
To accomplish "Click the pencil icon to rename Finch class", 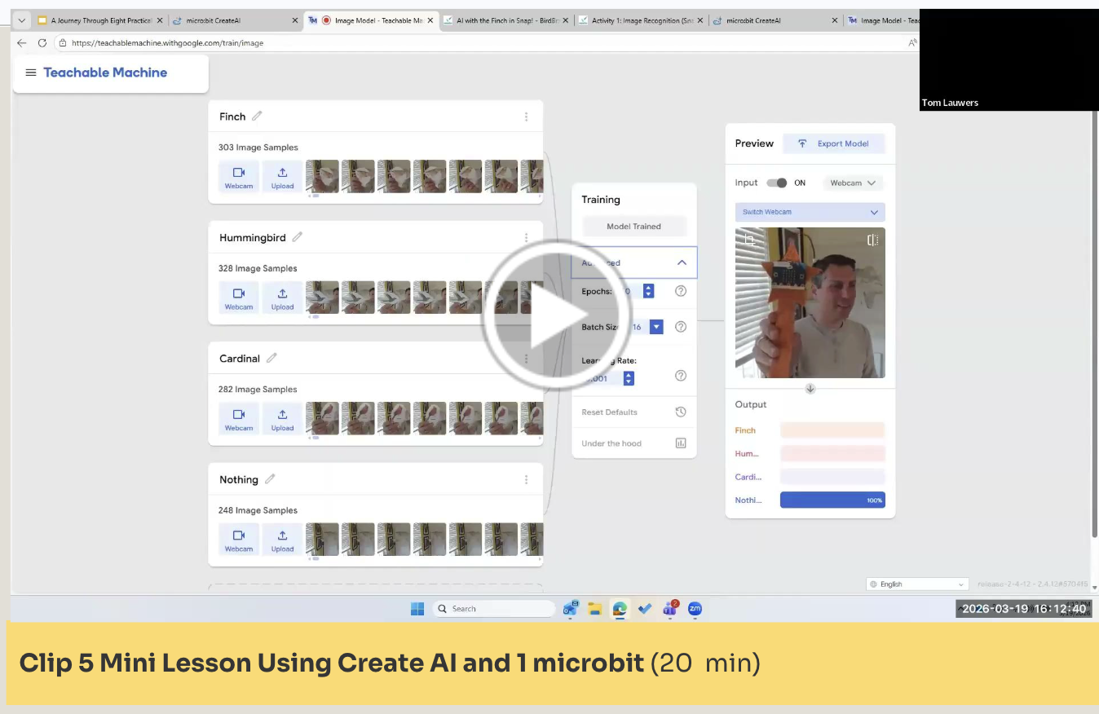I will point(257,117).
